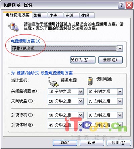Close the 电源选项 属性 dialog
This screenshot has height=149, width=134.
(129, 5)
